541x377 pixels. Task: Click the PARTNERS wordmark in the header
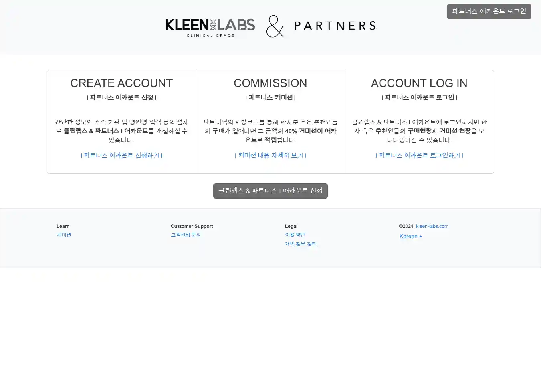coord(335,26)
